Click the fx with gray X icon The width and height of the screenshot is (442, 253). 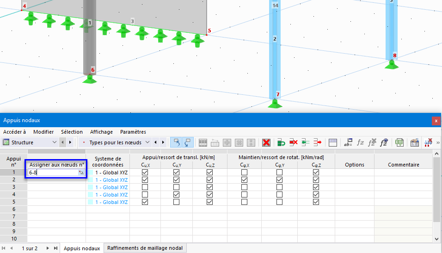click(372, 142)
